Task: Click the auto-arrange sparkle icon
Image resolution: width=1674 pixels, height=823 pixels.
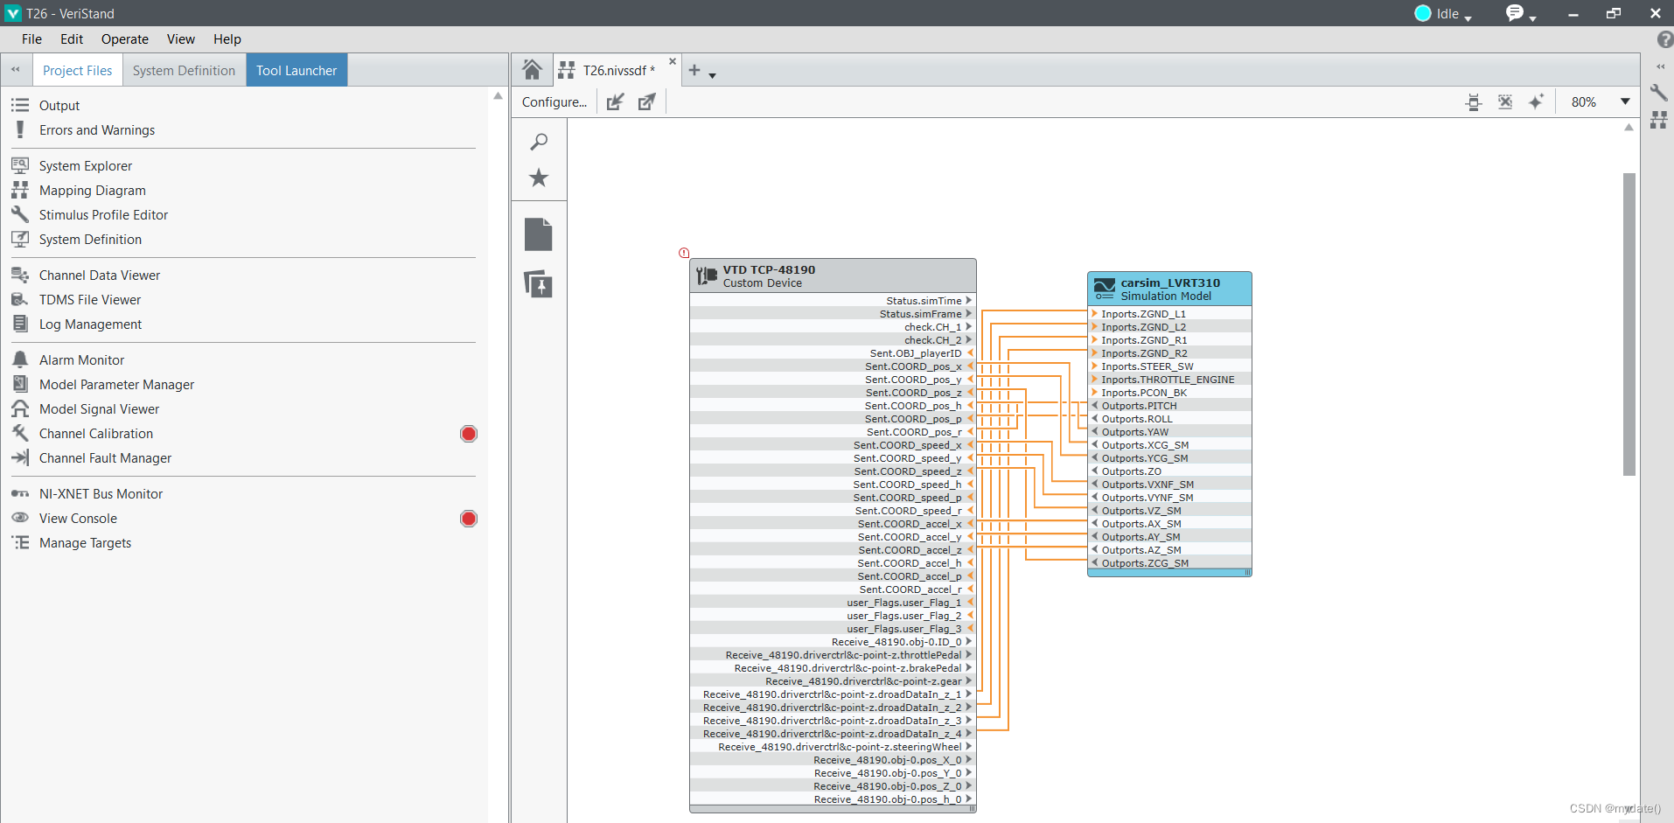Action: coord(1537,102)
